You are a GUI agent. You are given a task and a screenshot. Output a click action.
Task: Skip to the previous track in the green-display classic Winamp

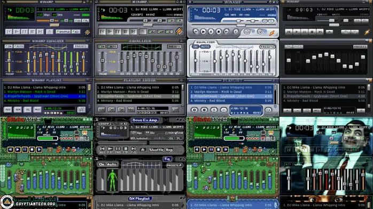(x=9, y=31)
